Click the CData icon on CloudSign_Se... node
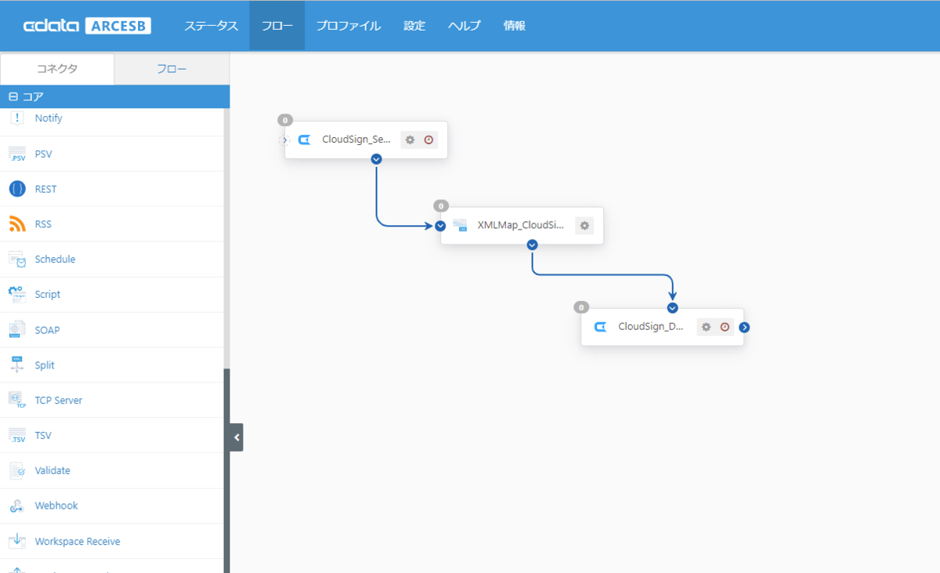 click(305, 140)
